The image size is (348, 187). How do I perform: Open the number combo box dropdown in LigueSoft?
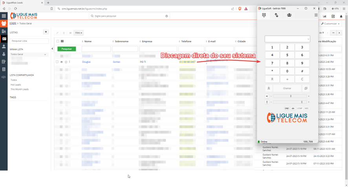[x=308, y=39]
